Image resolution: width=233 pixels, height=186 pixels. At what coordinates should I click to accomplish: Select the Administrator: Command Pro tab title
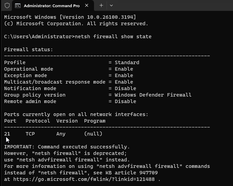pos(52,6)
